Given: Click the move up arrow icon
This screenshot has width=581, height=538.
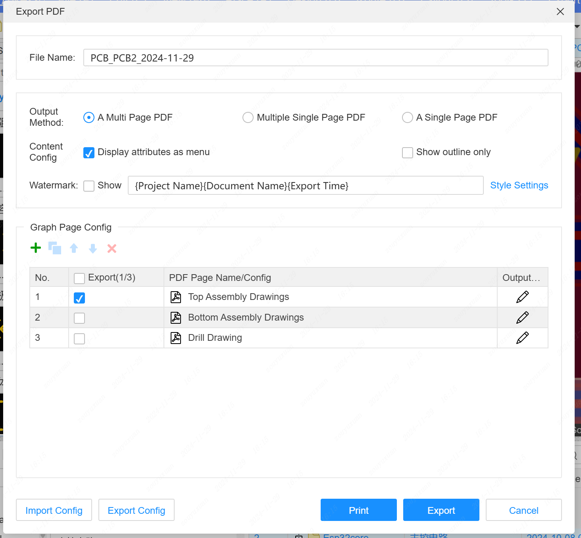Looking at the screenshot, I should click(74, 248).
